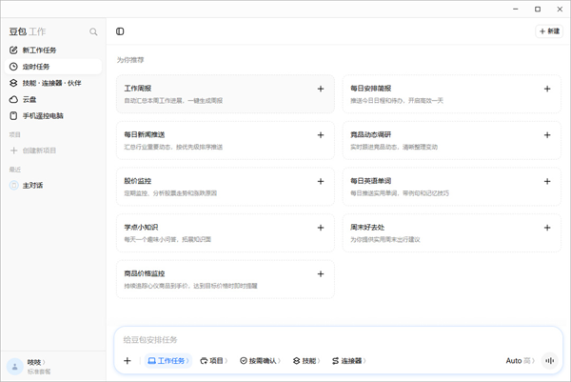Viewport: 571px width, 382px height.
Task: Open 新工作任务 in the sidebar
Action: click(52, 50)
